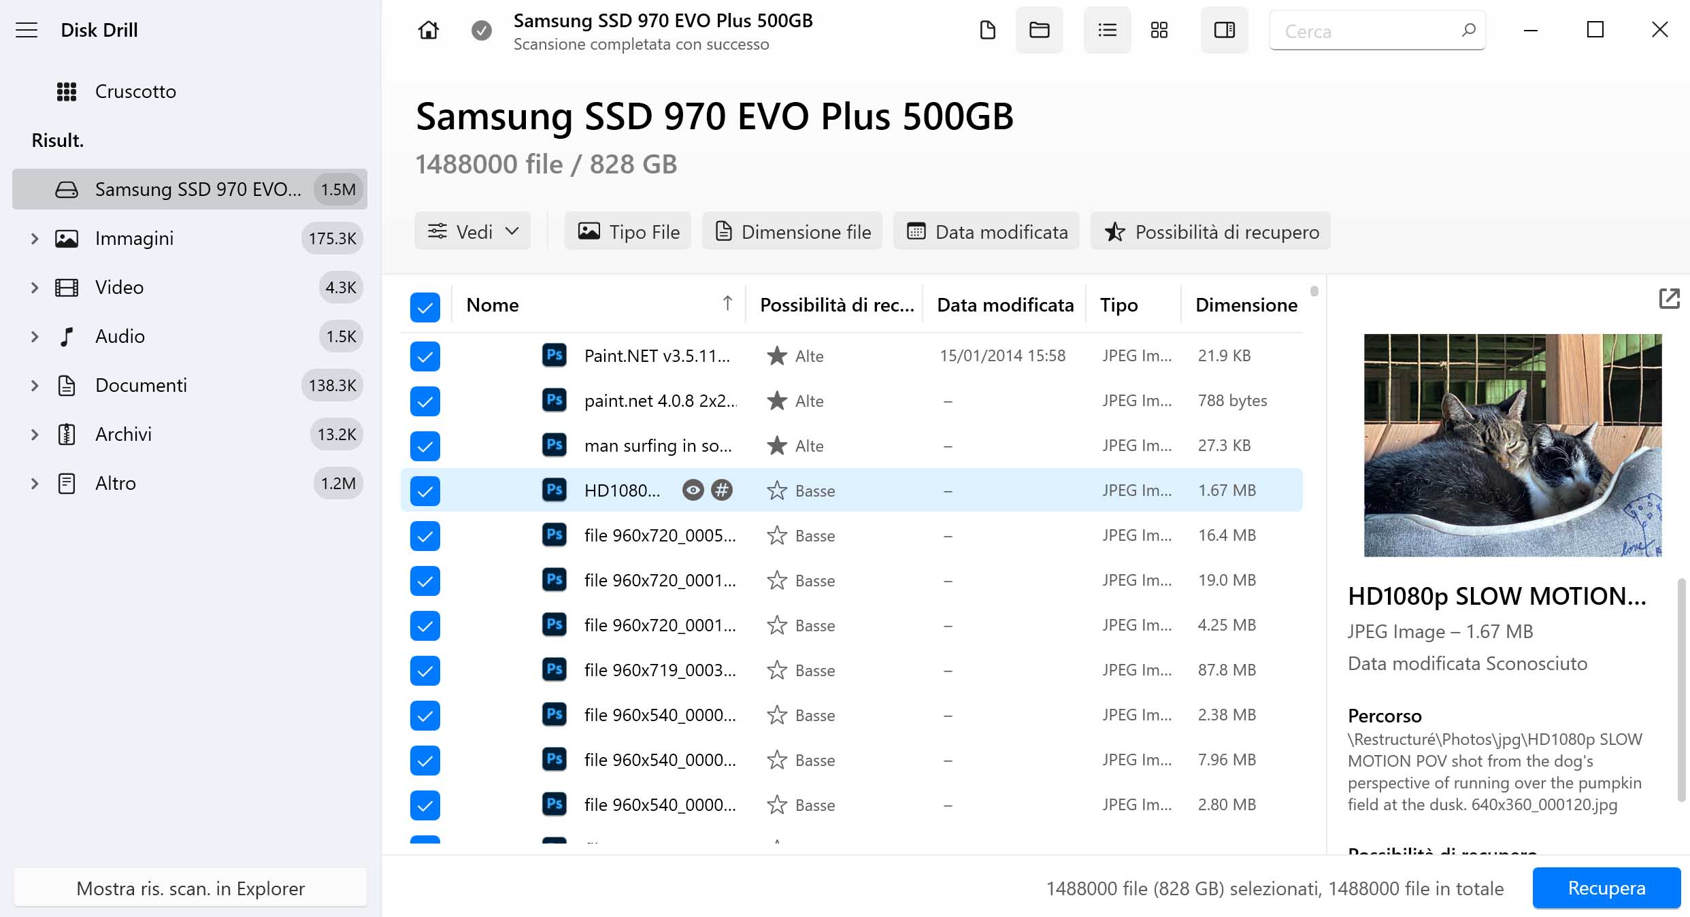
Task: Click the Immagini picture icon
Action: (x=67, y=238)
